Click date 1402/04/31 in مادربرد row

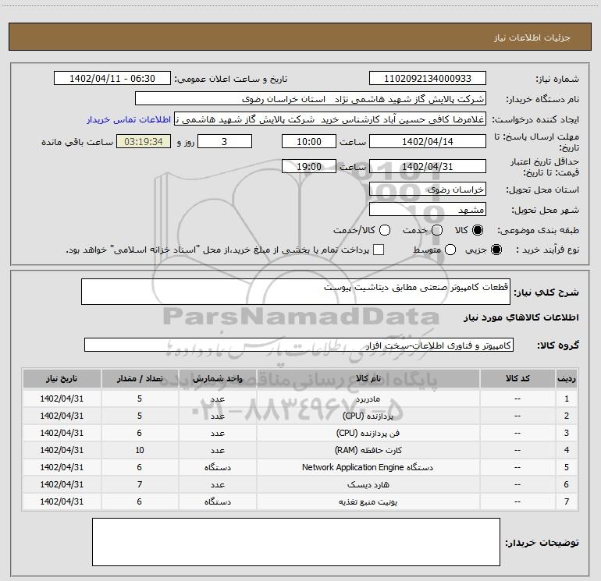[62, 399]
